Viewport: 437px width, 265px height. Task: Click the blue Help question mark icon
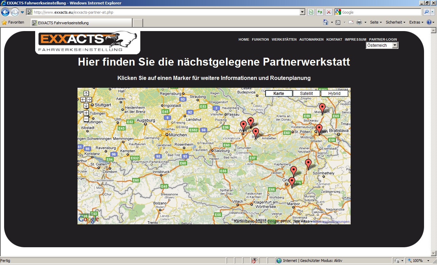[x=429, y=23]
